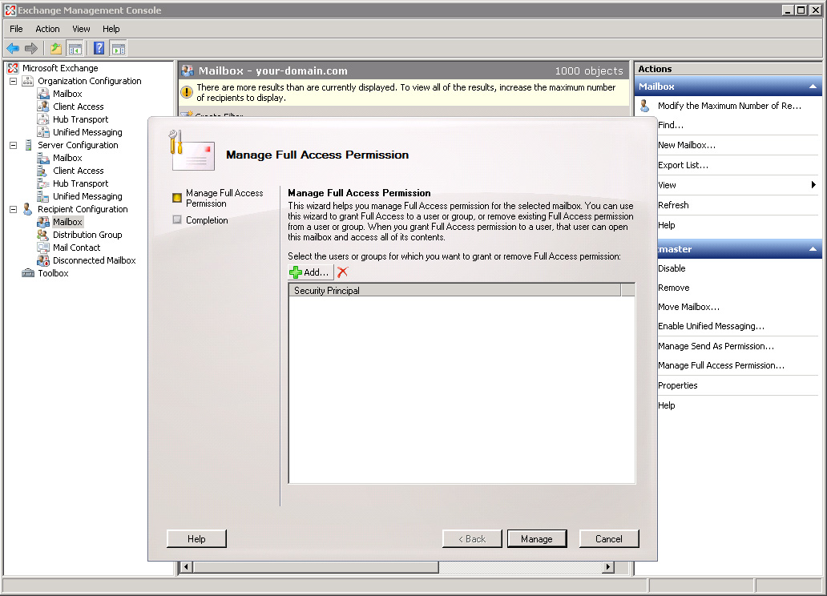The height and width of the screenshot is (596, 827).
Task: Select Mailbox under Organization Configuration
Action: (x=67, y=94)
